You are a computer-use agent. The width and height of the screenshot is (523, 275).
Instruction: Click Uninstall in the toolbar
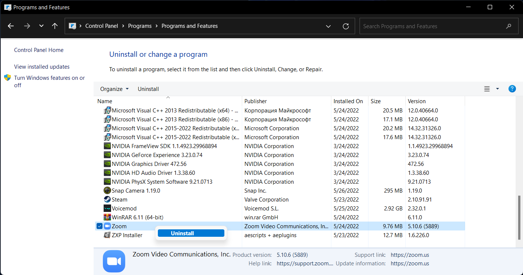click(x=148, y=89)
